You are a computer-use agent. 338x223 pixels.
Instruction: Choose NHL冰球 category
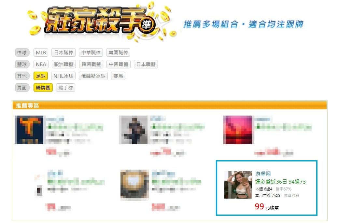pos(63,76)
